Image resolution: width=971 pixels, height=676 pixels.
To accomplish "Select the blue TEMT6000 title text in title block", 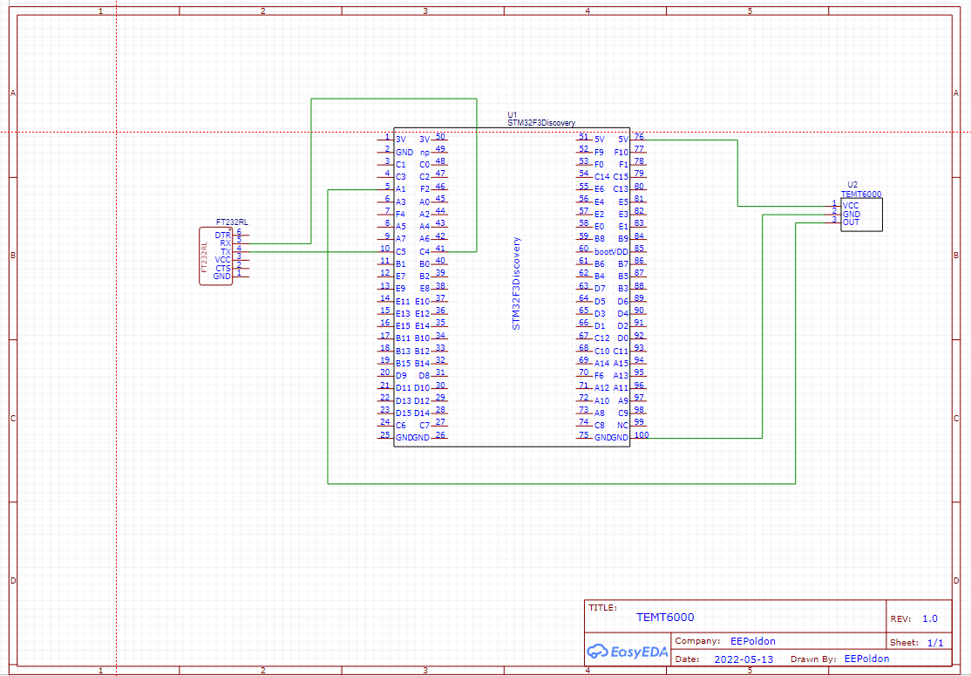I will point(665,618).
